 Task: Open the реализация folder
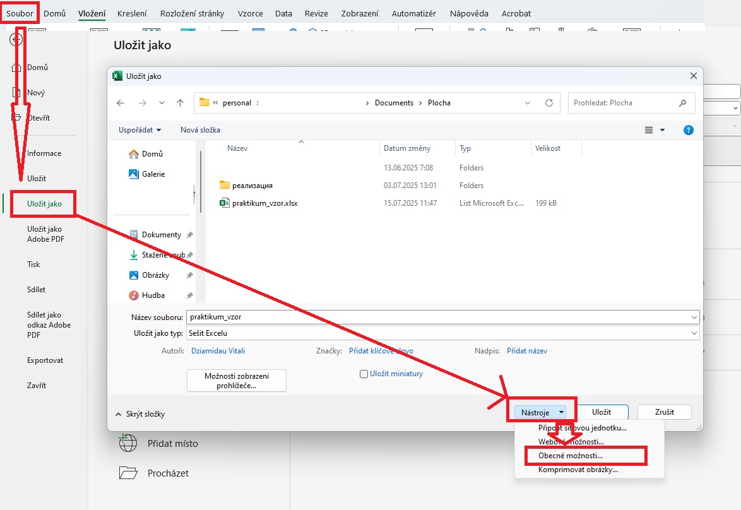point(252,186)
